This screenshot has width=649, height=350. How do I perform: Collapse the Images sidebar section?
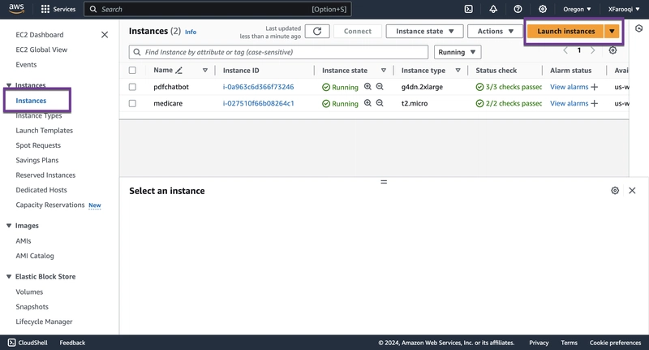[9, 226]
